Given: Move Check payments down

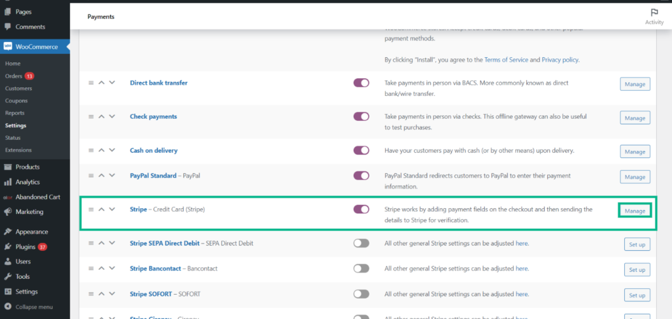Looking at the screenshot, I should click(x=112, y=117).
